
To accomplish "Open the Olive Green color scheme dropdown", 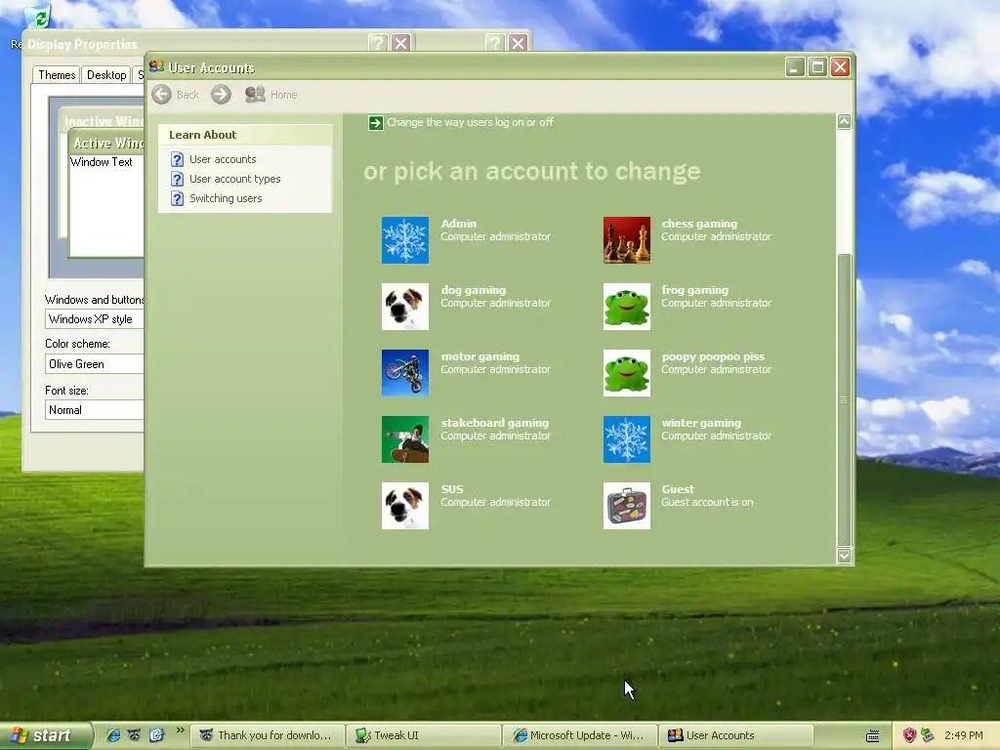I will (95, 364).
